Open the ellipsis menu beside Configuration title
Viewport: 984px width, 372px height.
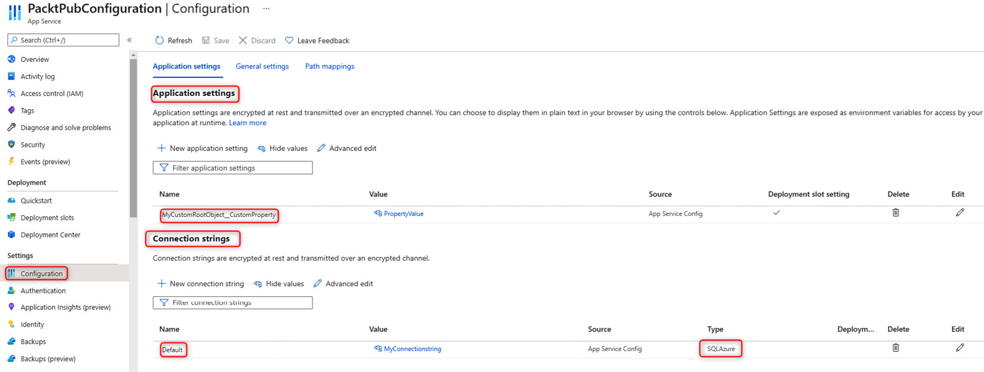coord(266,8)
